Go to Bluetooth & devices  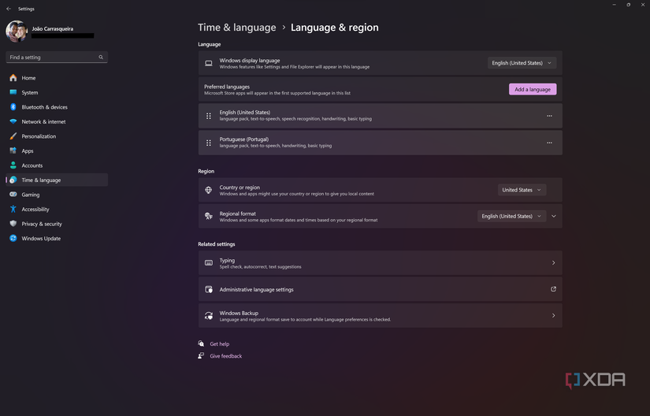[x=57, y=107]
